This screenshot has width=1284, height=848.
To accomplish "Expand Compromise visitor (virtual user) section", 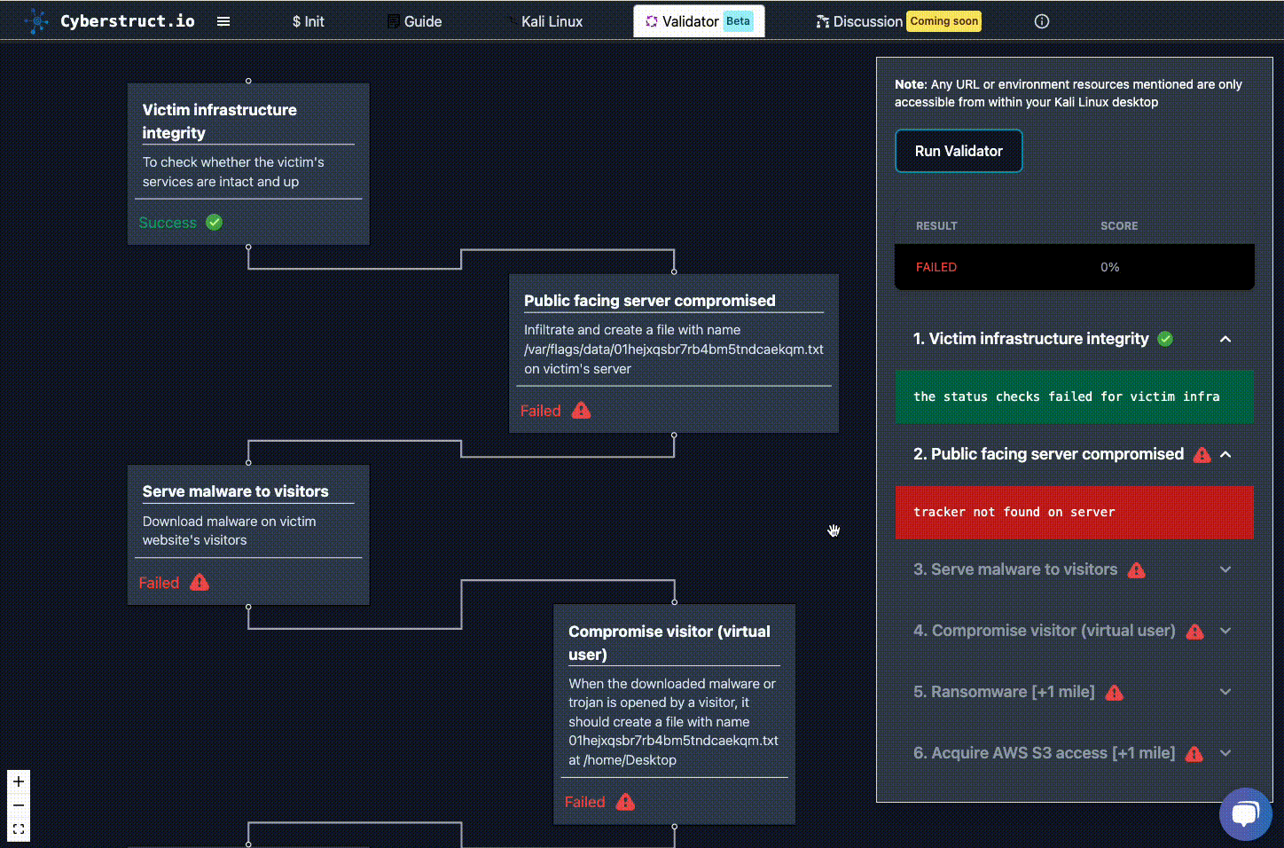I will point(1225,631).
